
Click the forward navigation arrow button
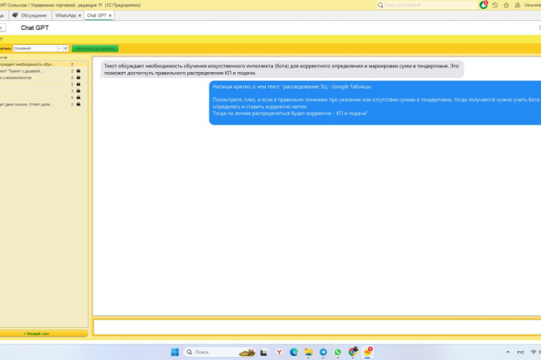click(x=2, y=28)
